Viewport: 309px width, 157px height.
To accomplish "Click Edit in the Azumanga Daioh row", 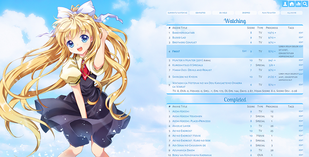I will 301,150.
